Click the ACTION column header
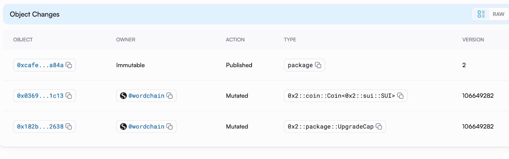This screenshot has width=509, height=159. coord(235,40)
